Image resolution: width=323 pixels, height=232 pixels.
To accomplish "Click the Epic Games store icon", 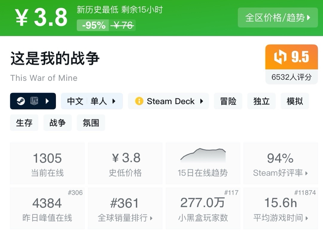I will pyautogui.click(x=34, y=101).
